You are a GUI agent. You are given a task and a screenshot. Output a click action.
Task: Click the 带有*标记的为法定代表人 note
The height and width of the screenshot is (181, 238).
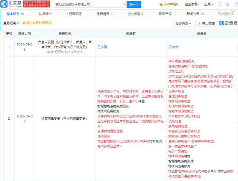[65, 52]
